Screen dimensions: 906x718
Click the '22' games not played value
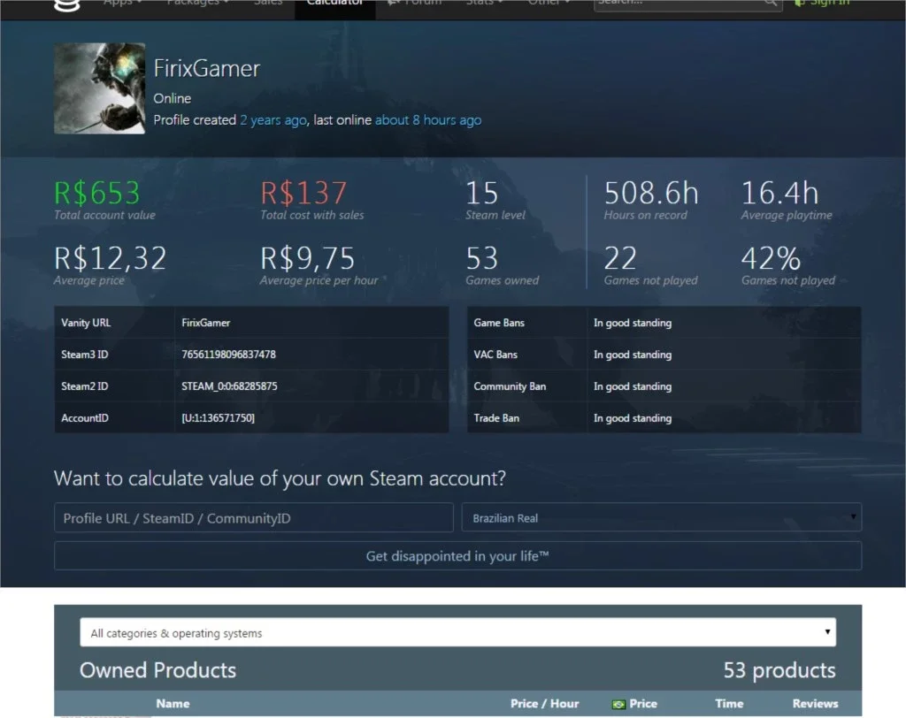tap(620, 258)
